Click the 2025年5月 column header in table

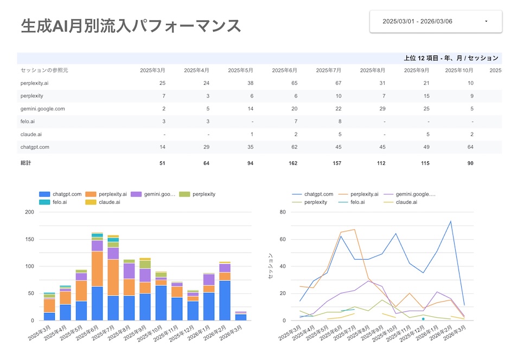click(240, 70)
